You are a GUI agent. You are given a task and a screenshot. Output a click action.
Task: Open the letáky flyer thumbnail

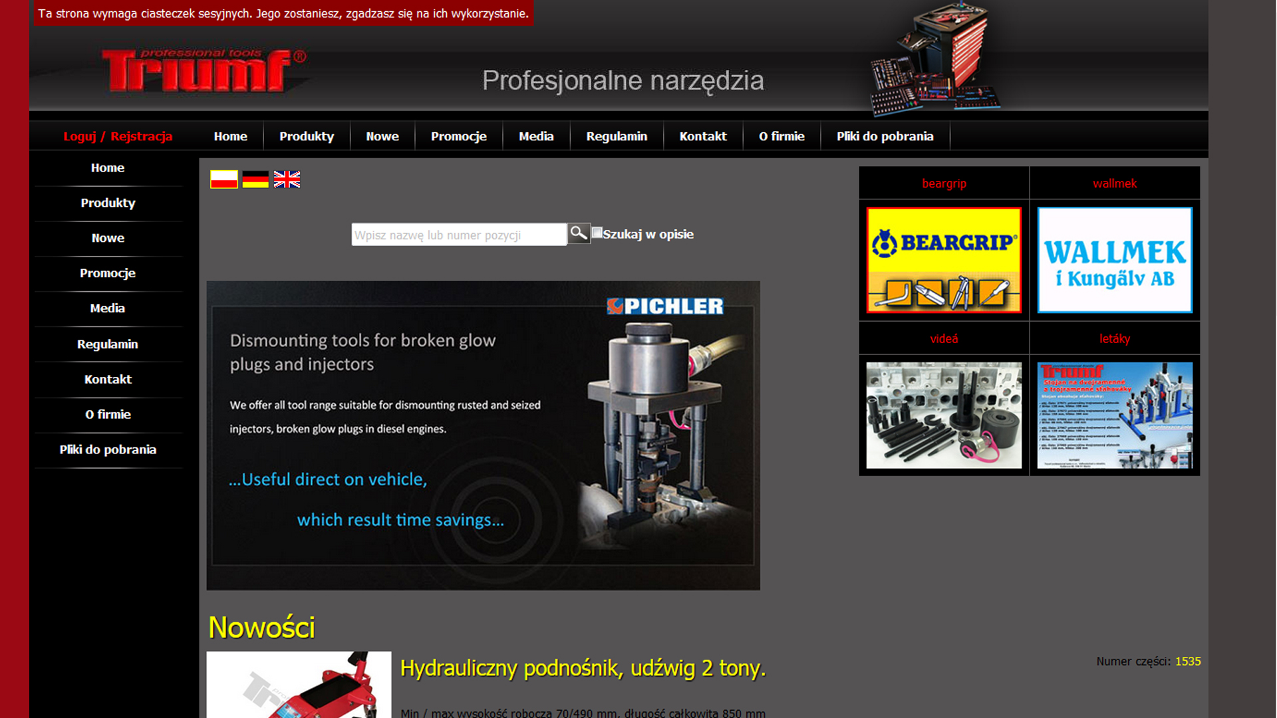[1115, 416]
